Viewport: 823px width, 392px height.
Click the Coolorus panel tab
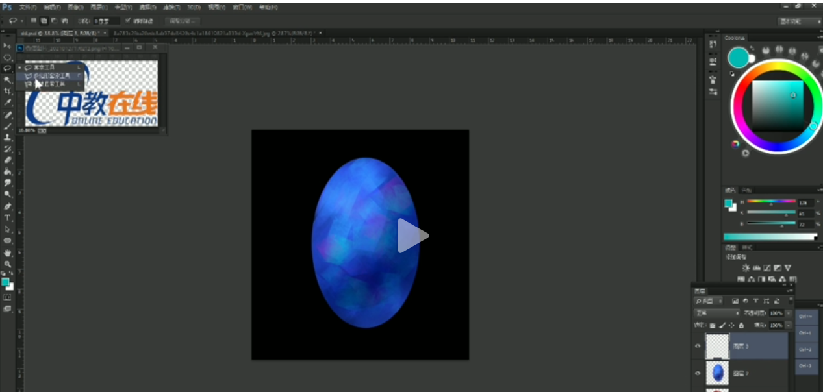coord(735,38)
